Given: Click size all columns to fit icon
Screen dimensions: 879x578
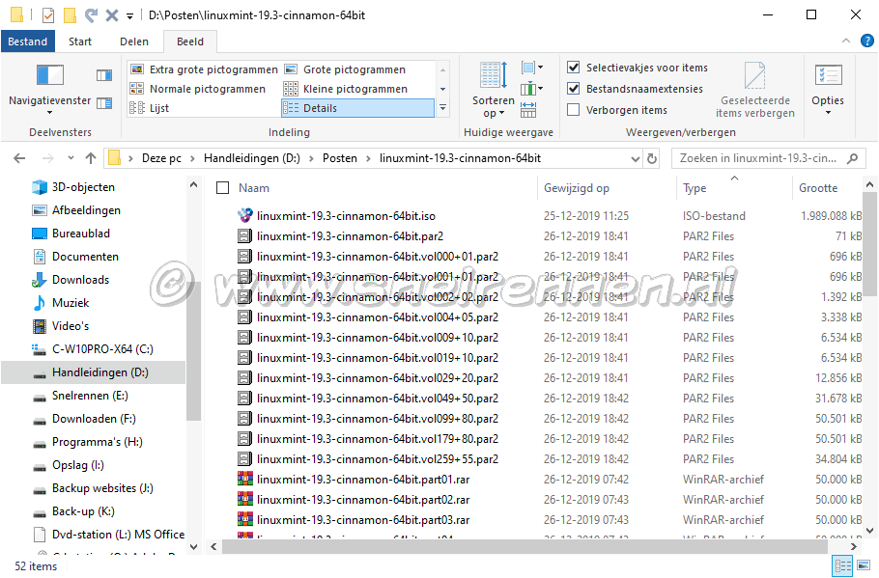Looking at the screenshot, I should point(528,109).
